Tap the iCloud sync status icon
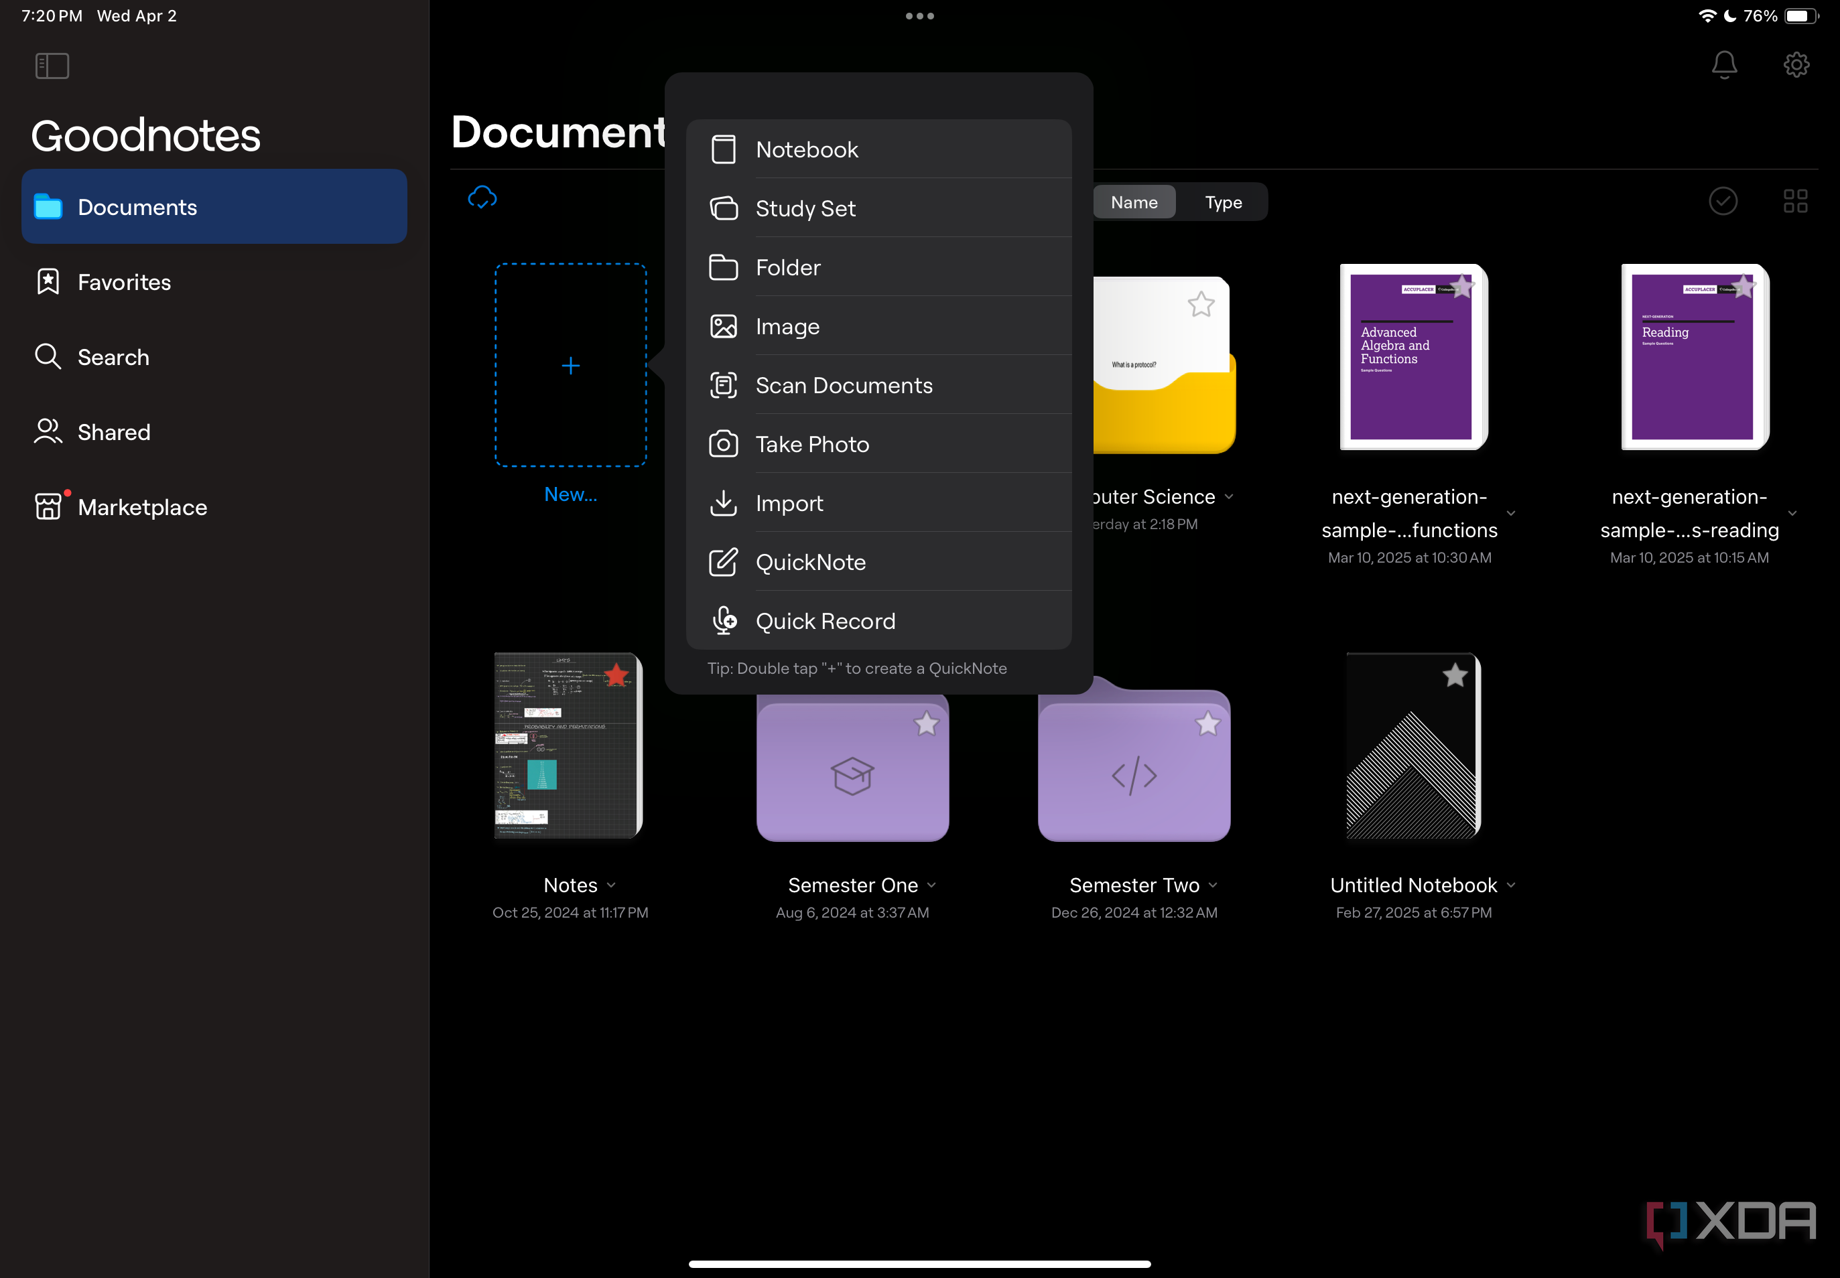This screenshot has height=1278, width=1840. [482, 197]
